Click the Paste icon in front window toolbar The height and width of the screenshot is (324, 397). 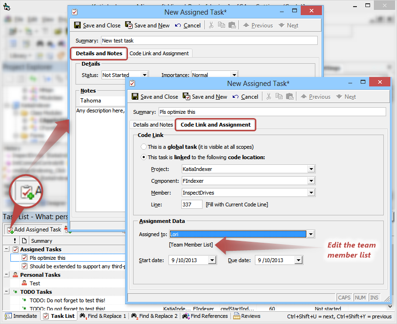289,96
